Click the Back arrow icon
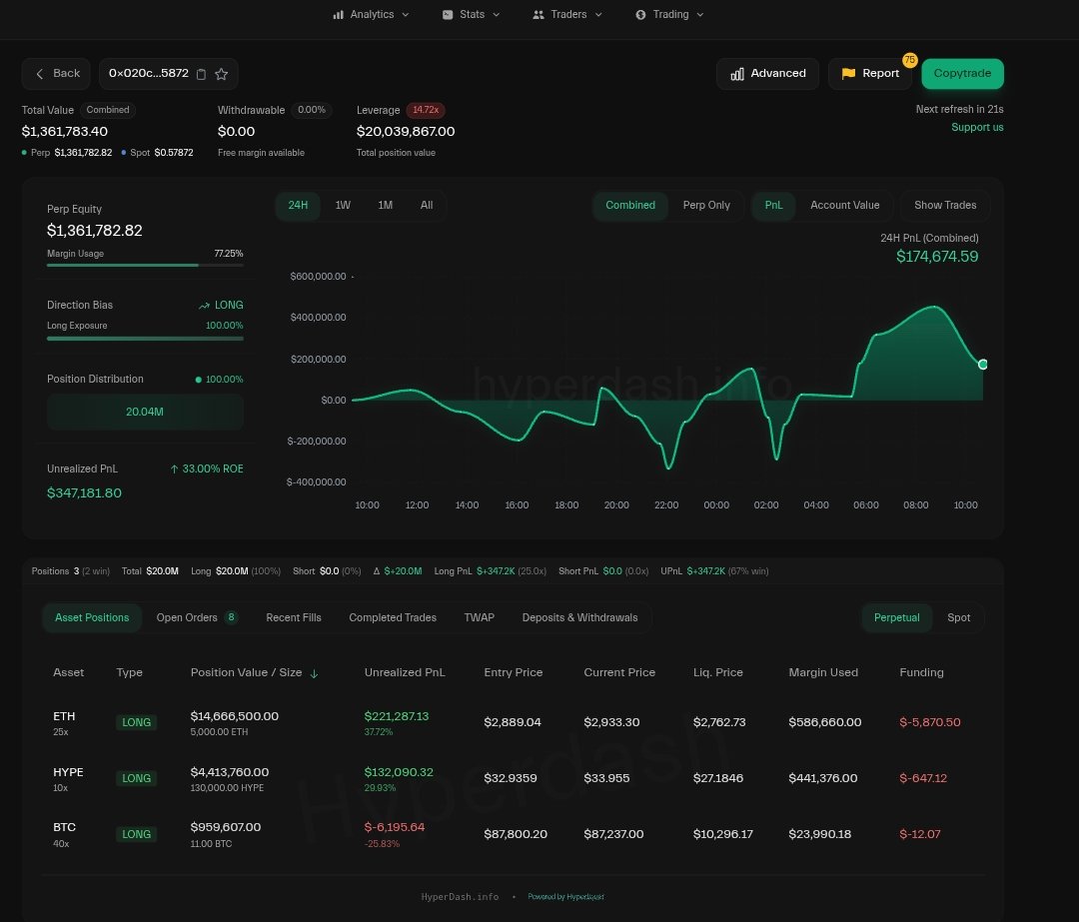This screenshot has width=1079, height=922. (x=40, y=74)
